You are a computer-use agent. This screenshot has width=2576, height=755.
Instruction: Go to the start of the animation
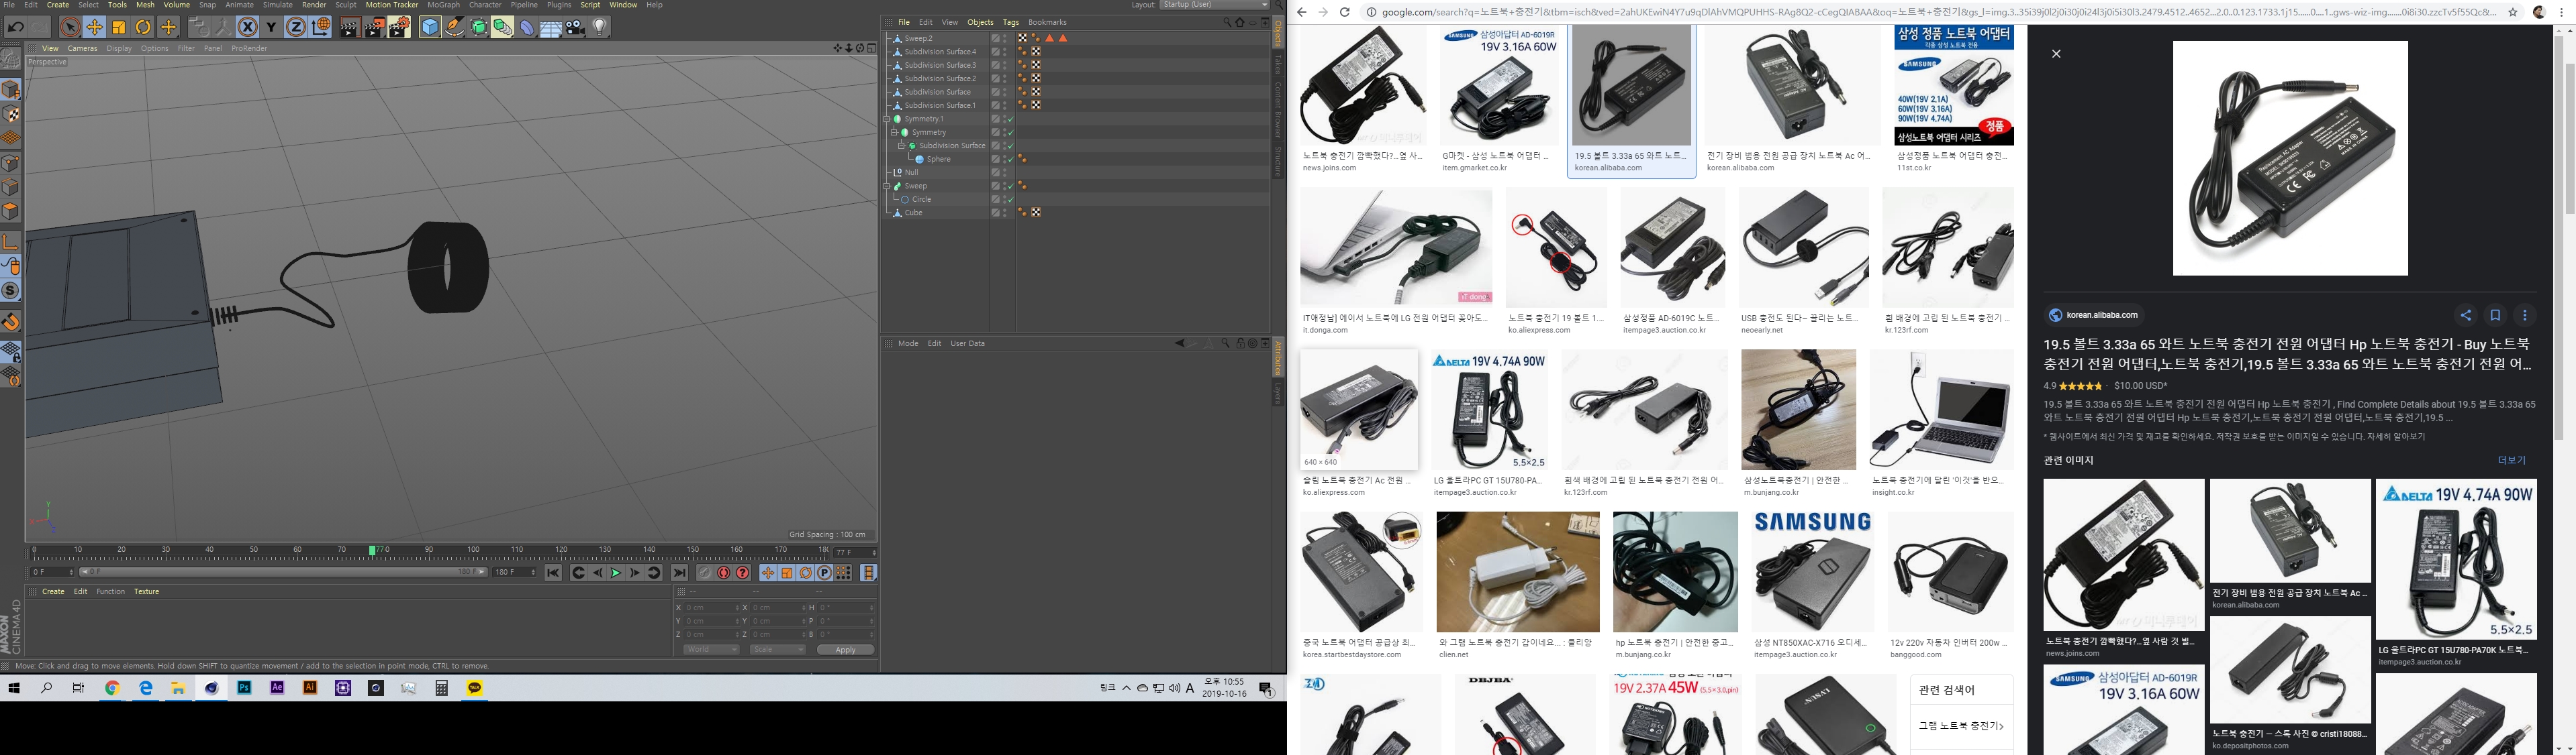click(553, 572)
